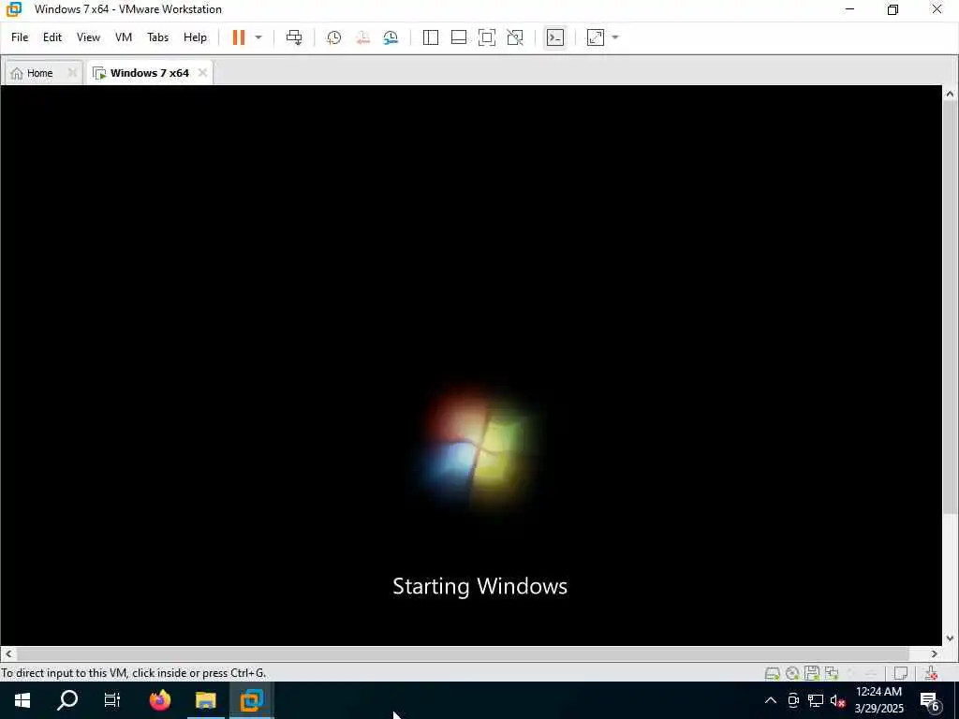
Task: Click the VMware Workstation taskbar icon
Action: click(x=251, y=700)
